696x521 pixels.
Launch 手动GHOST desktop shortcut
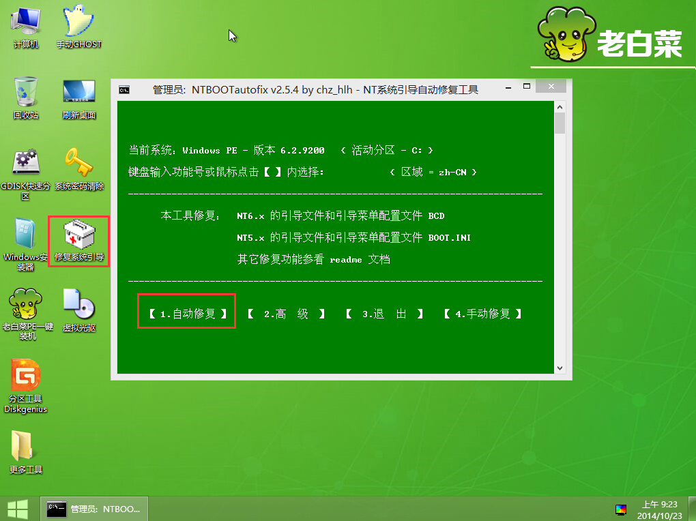(79, 27)
